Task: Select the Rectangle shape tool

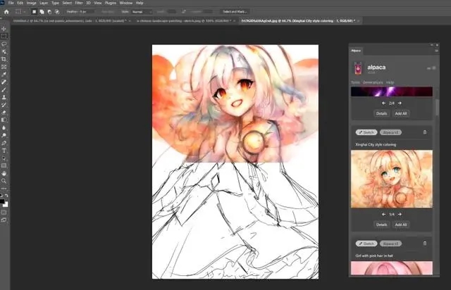Action: coord(4,165)
